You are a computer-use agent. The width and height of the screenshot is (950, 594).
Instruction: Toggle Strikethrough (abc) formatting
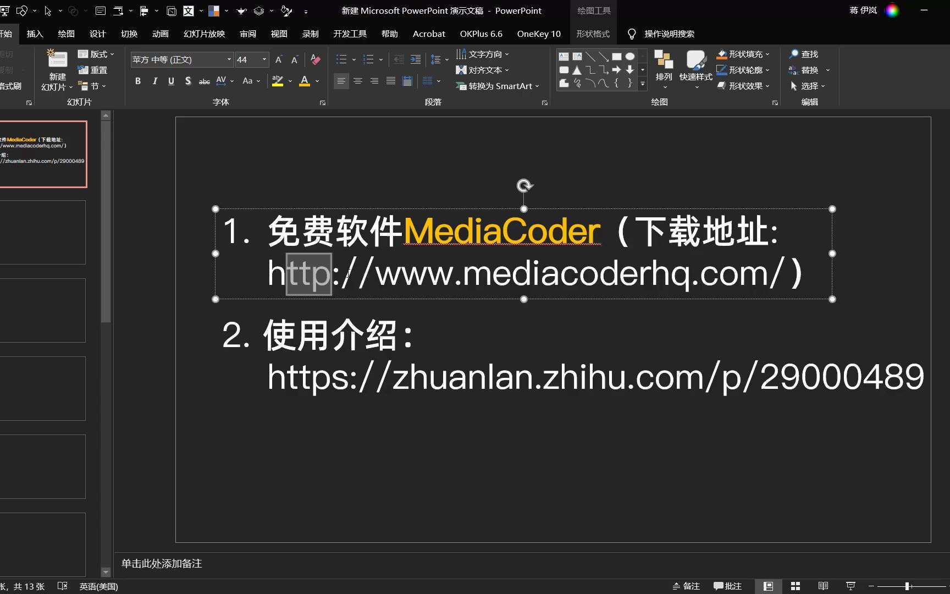(x=205, y=81)
